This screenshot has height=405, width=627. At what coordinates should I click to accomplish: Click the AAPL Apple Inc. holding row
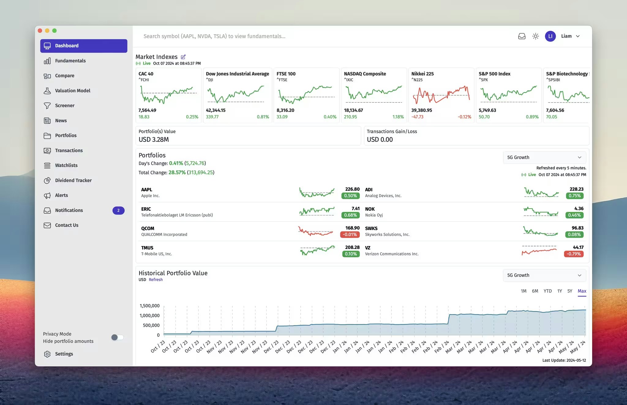point(250,193)
